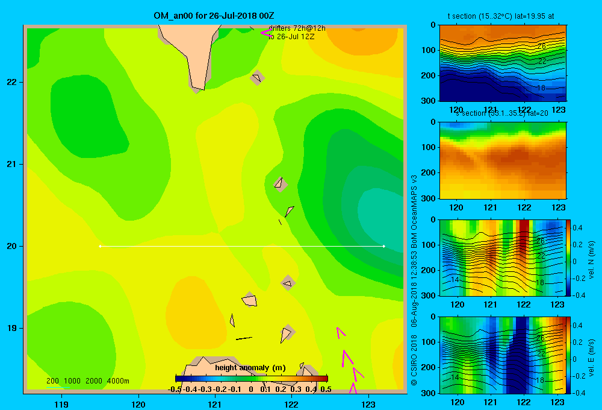Click the "s section (33.1..35.2) lat=20" title
Viewport: 602px width, 410px height.
point(502,113)
